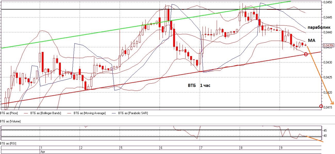Image resolution: width=335 pixels, height=154 pixels.
Task: Click the RSI axis value 40
Action: pyautogui.click(x=325, y=136)
